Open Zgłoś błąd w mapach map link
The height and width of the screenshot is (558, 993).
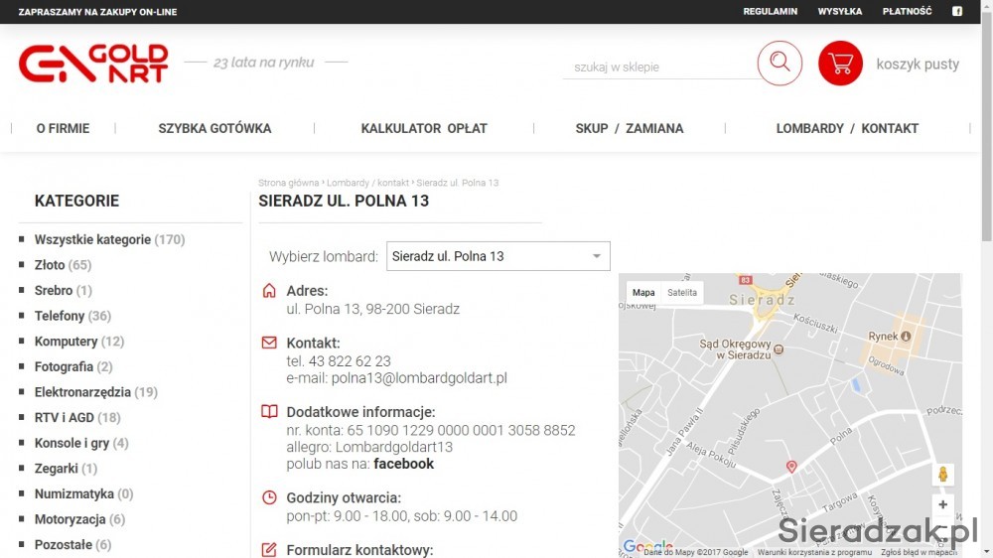click(919, 552)
